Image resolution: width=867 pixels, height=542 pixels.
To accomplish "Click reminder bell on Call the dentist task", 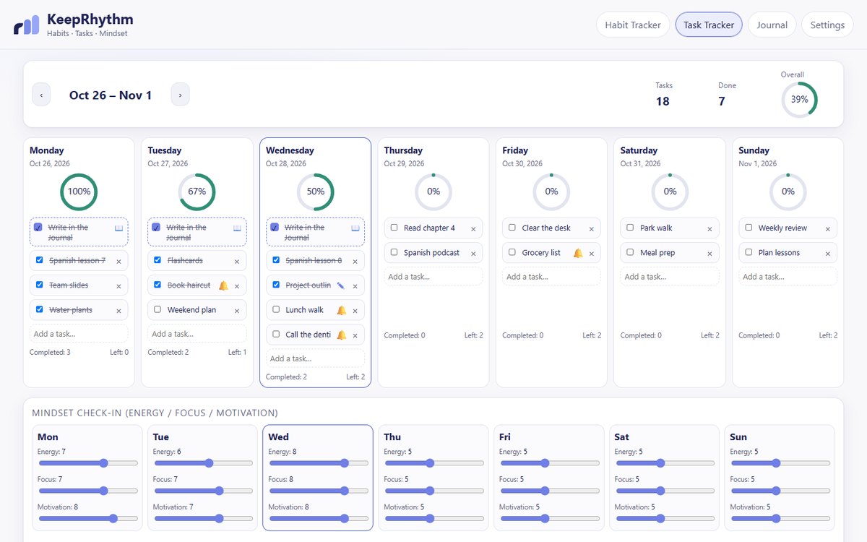I will click(x=341, y=335).
